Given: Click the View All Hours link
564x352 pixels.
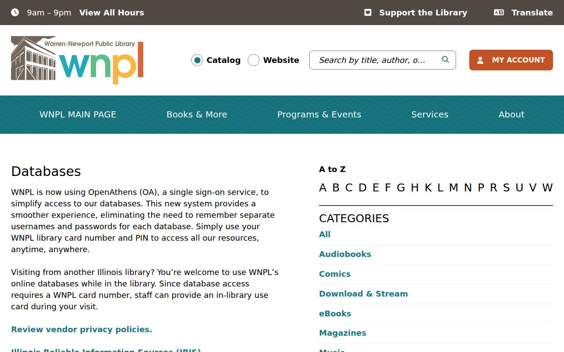Looking at the screenshot, I should [x=111, y=13].
